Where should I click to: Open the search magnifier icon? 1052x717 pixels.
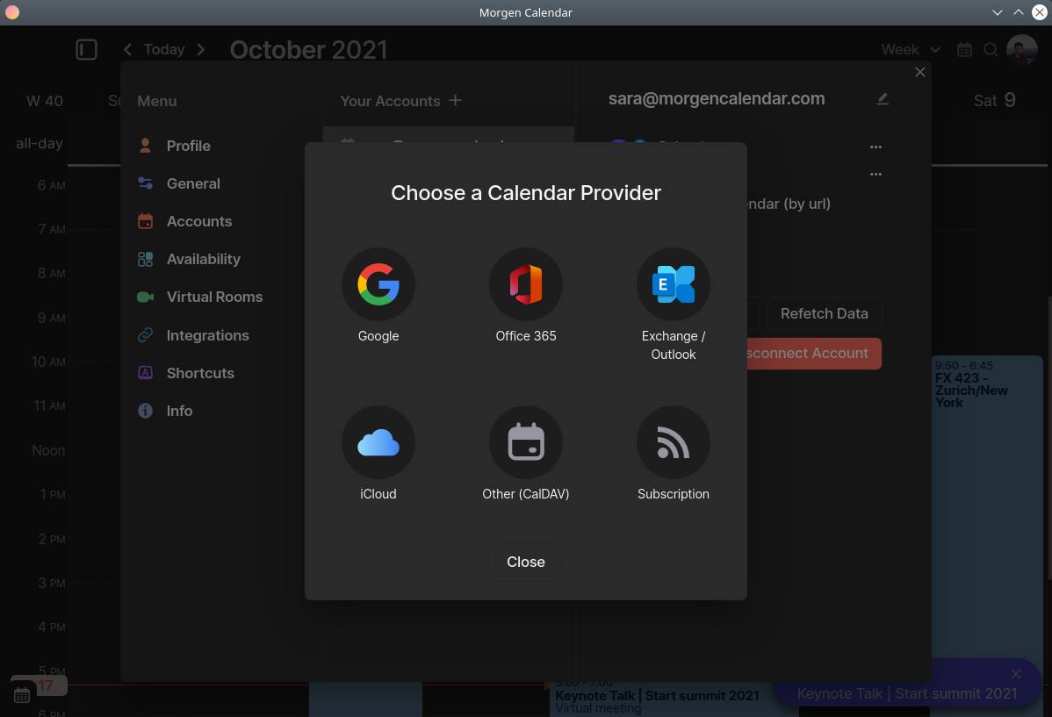991,50
